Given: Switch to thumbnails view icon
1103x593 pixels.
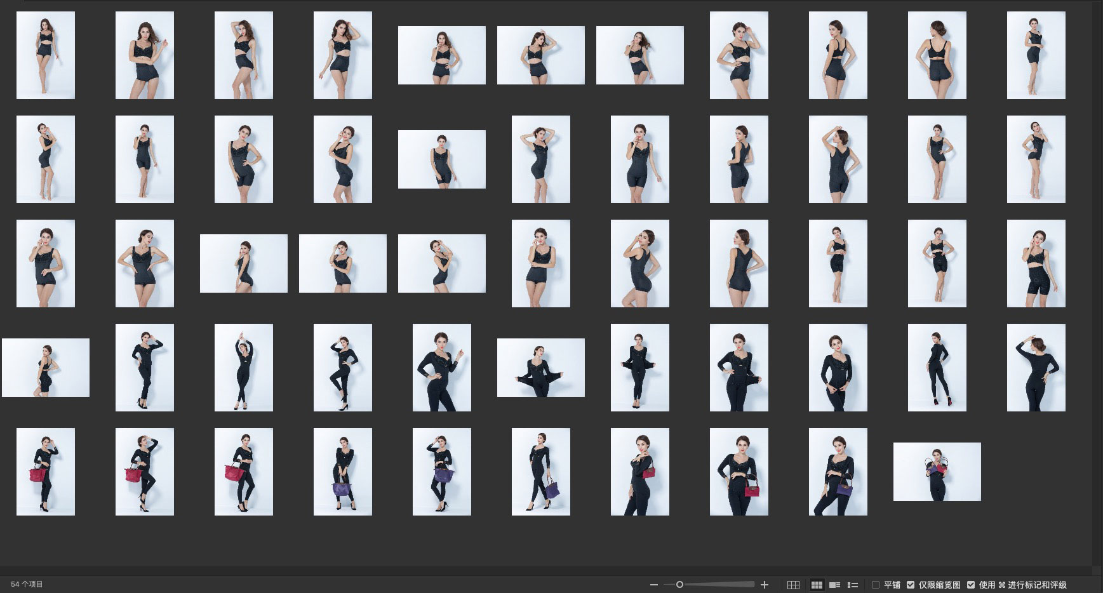Looking at the screenshot, I should coord(817,585).
